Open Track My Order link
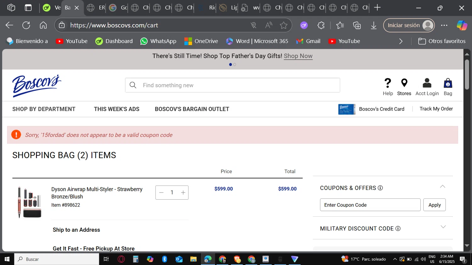 [x=436, y=109]
